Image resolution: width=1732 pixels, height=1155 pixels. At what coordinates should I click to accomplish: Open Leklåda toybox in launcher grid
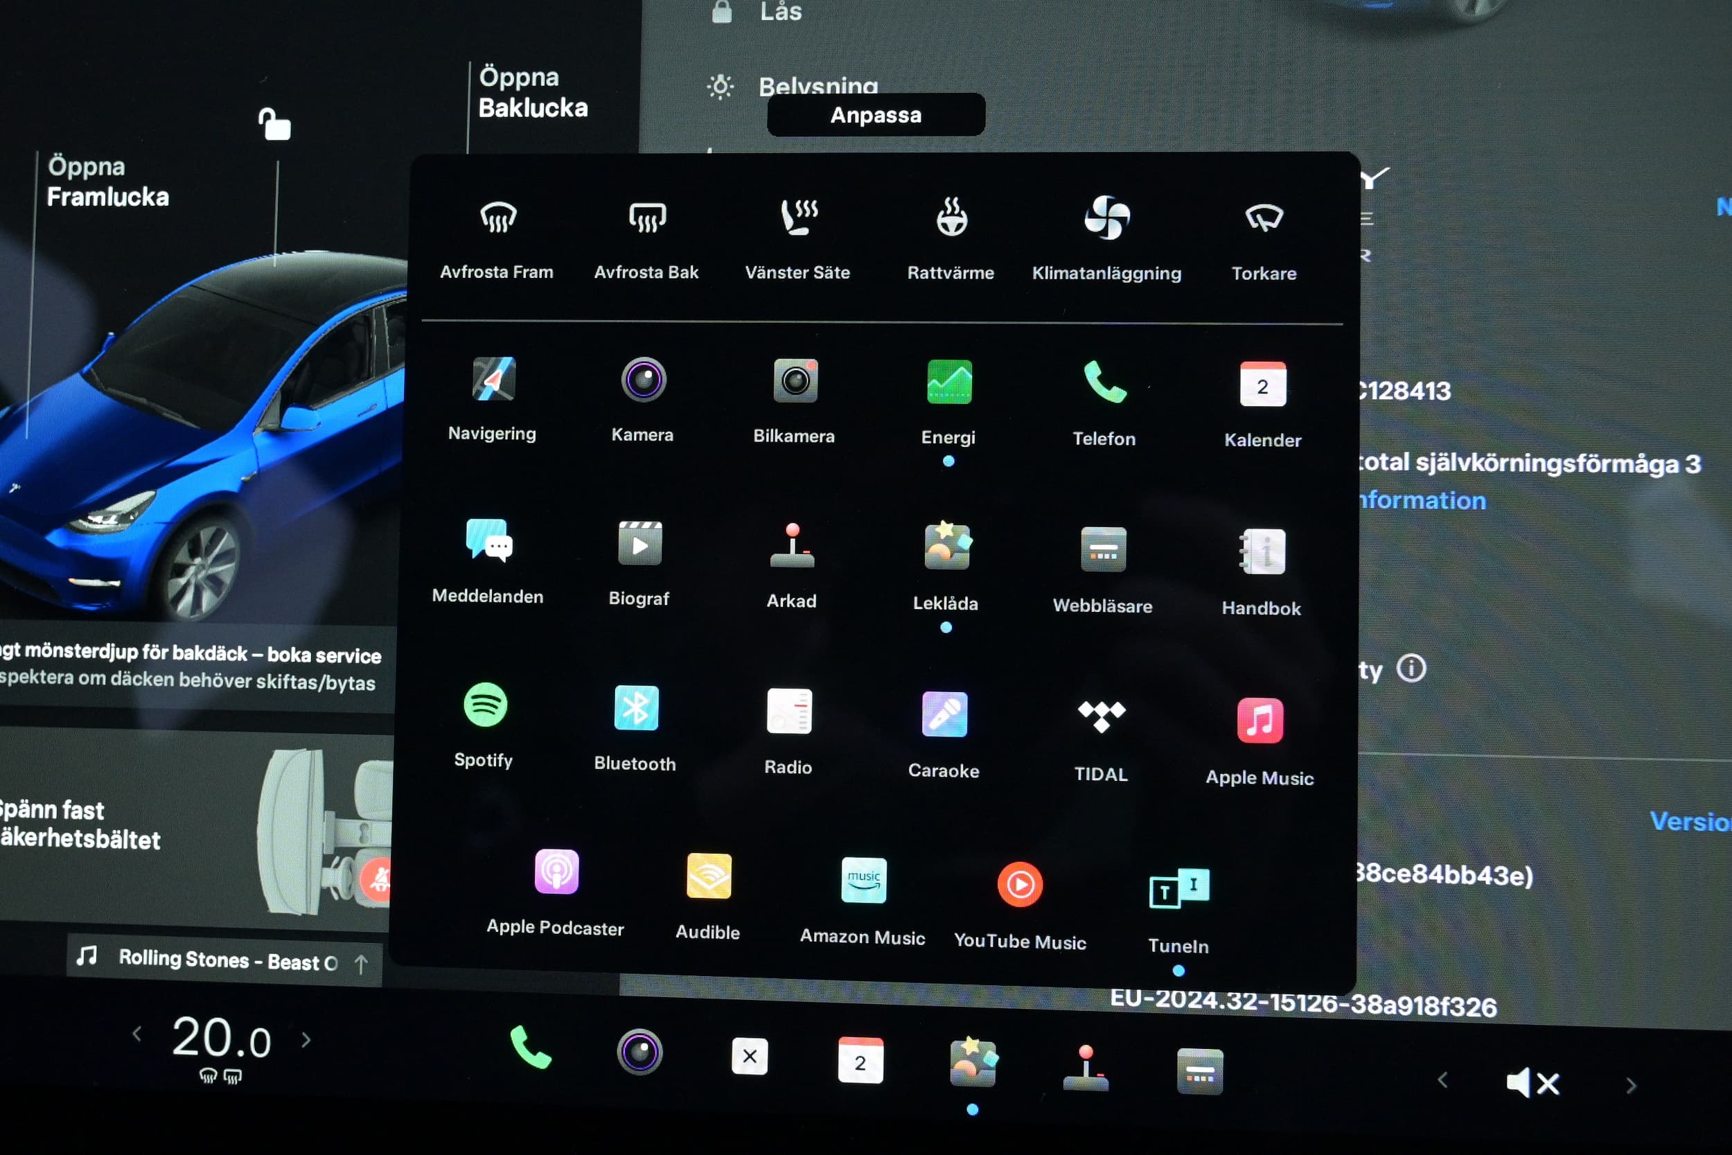(x=946, y=565)
